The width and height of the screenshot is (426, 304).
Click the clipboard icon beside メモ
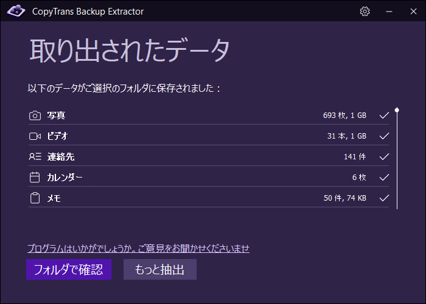point(35,198)
